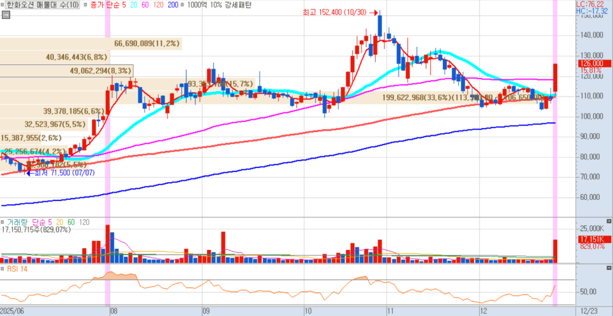
Task: Click the latest red volume bar
Action: coord(555,251)
